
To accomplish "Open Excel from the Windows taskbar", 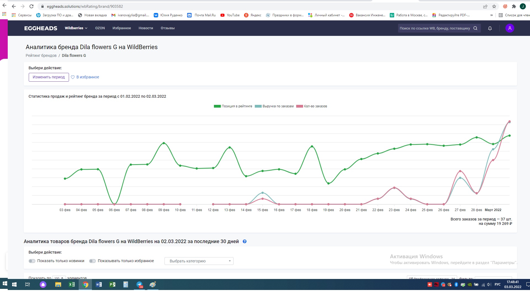I will [72, 284].
